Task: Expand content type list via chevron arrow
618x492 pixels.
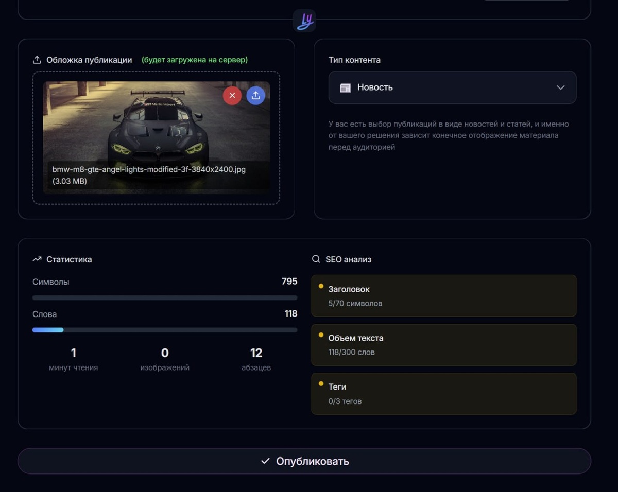Action: tap(561, 87)
